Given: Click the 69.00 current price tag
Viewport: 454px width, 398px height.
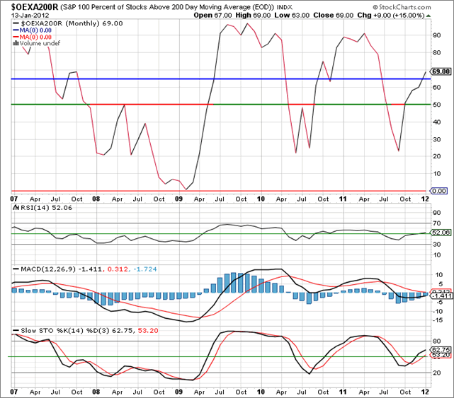Looking at the screenshot, I should point(441,71).
